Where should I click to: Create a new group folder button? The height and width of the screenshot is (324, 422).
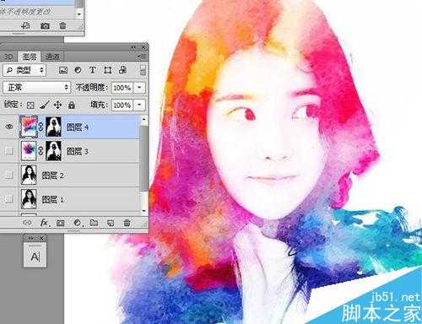(94, 223)
